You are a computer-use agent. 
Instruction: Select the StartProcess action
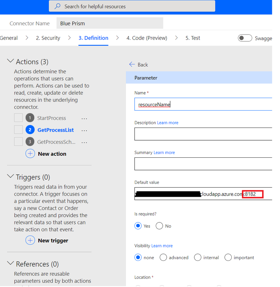[x=51, y=118]
